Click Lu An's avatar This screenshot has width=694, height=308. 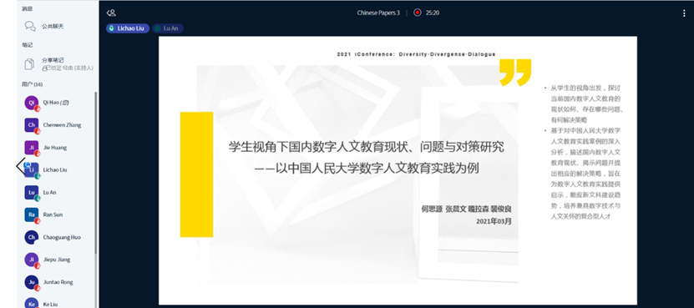(x=32, y=193)
